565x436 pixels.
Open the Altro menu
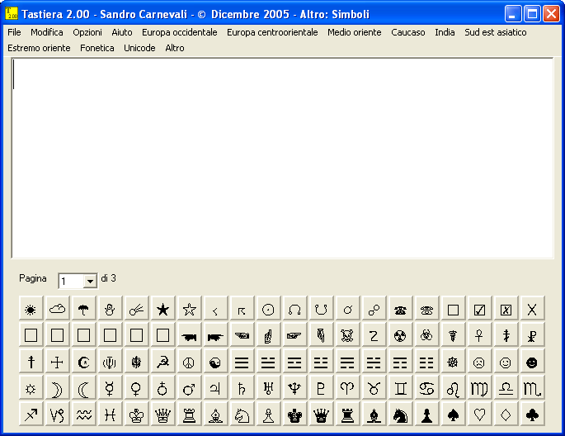click(x=175, y=48)
